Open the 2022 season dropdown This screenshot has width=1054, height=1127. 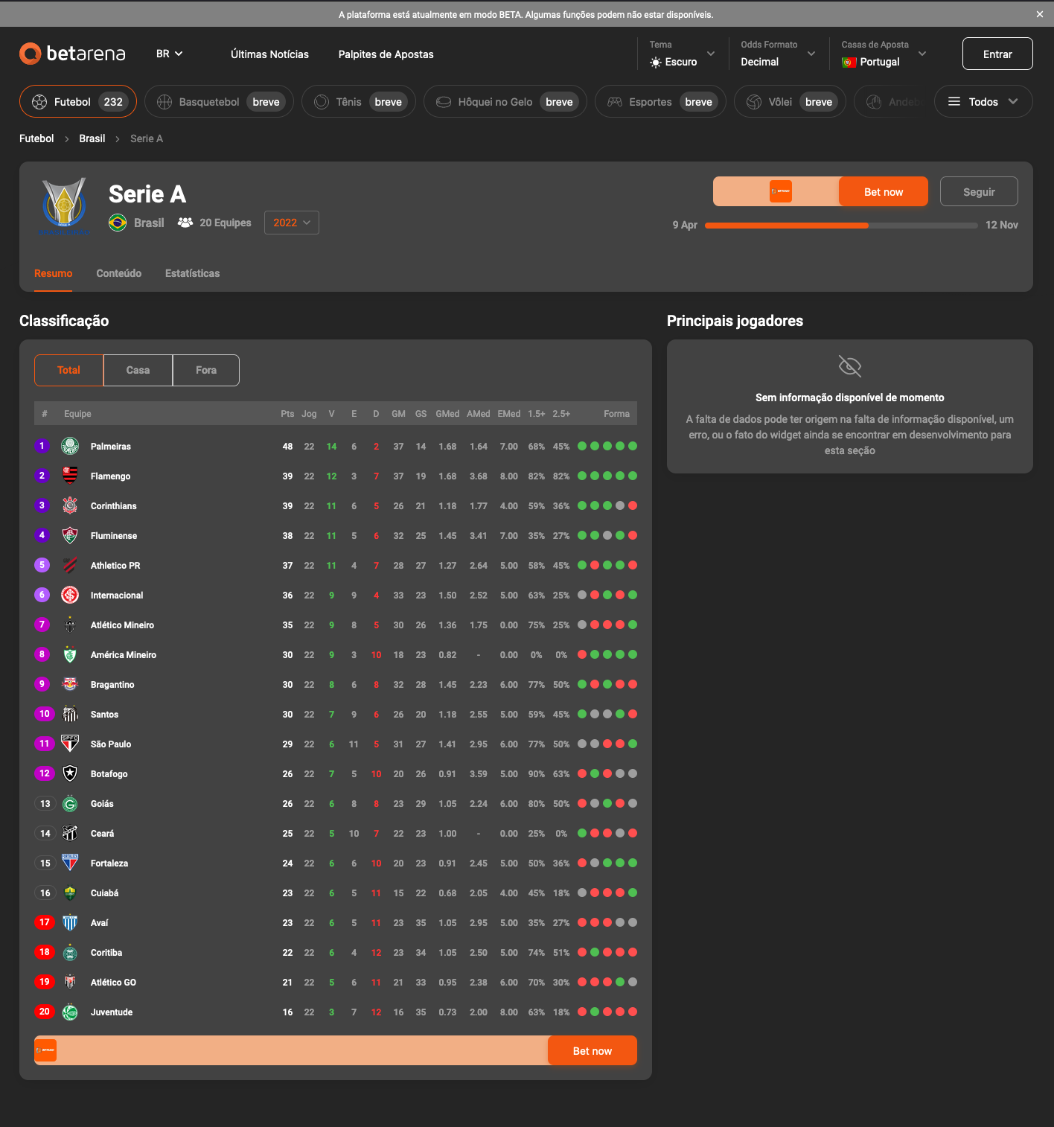[291, 222]
